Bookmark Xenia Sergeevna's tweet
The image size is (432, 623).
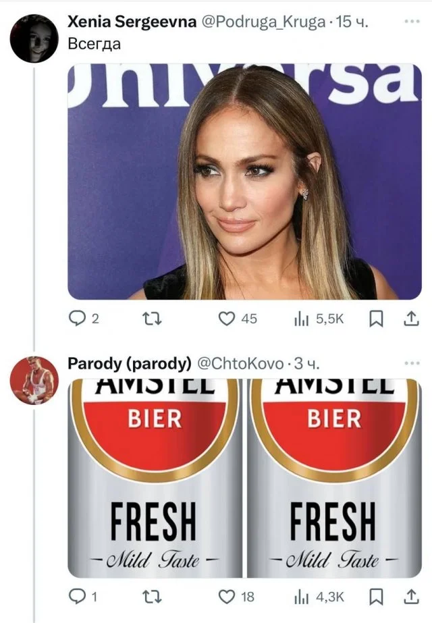pos(379,318)
